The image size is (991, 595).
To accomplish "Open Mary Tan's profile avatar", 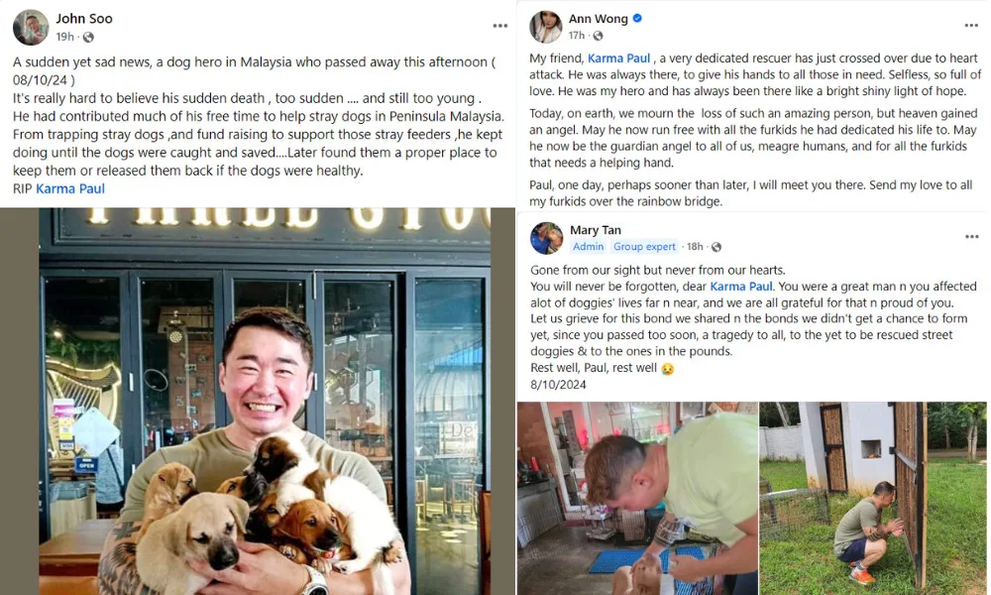I will 547,238.
